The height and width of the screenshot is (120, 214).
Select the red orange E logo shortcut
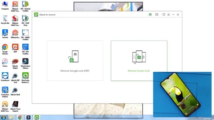15,48
